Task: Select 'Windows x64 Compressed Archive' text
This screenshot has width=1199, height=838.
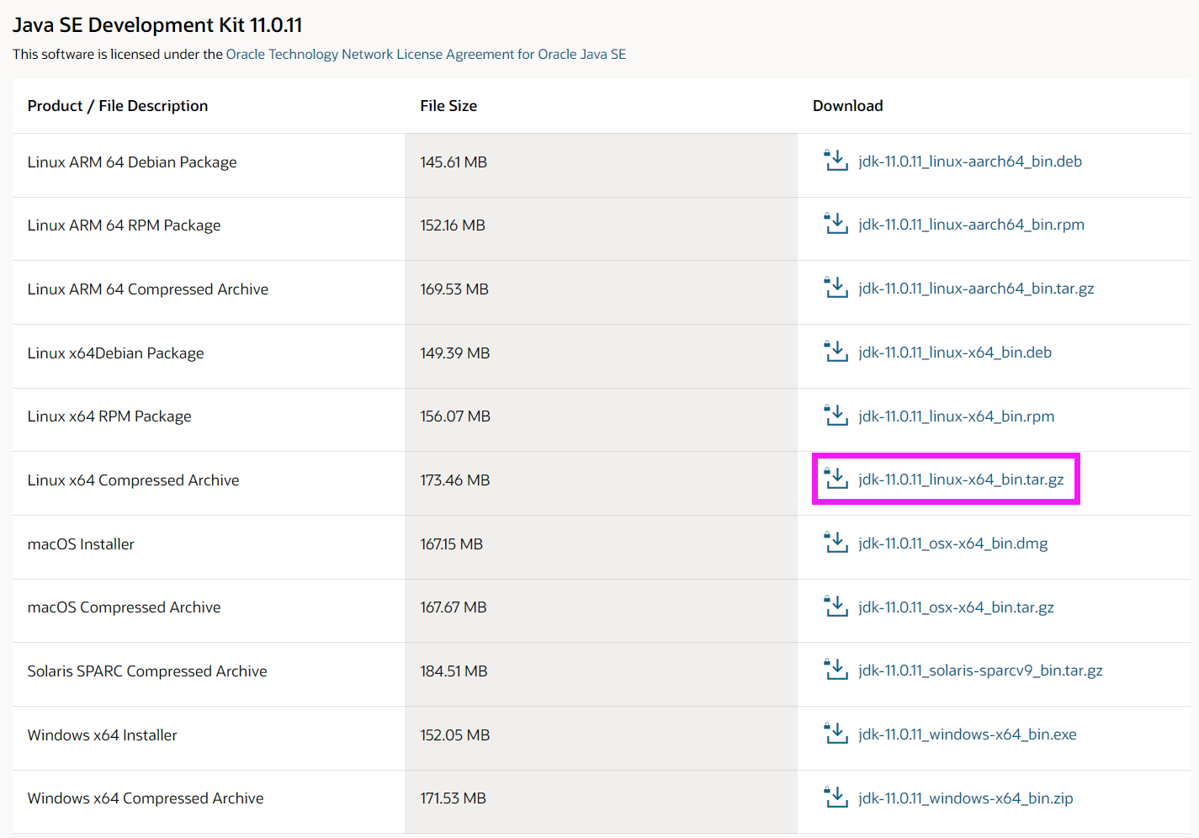Action: 146,798
